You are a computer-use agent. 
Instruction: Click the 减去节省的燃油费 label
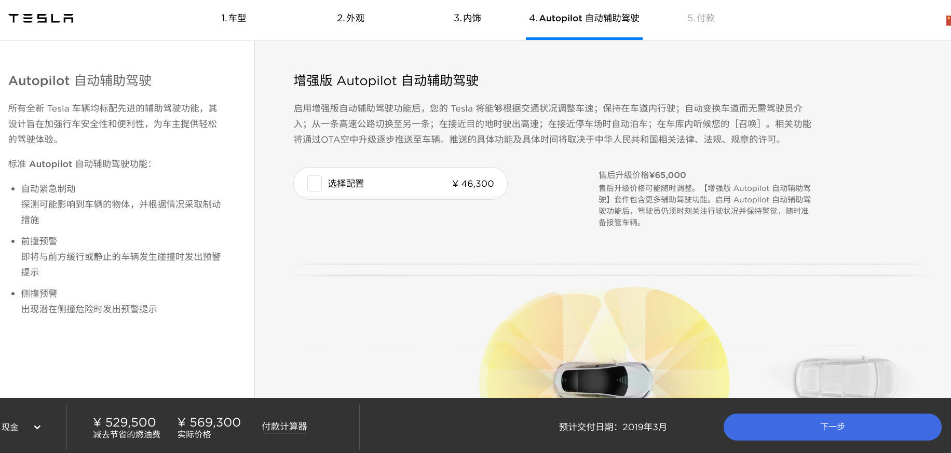click(x=127, y=435)
